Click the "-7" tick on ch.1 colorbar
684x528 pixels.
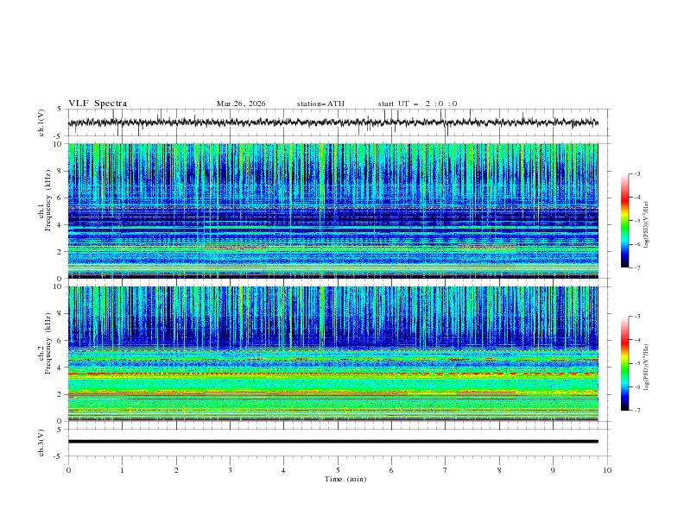[x=637, y=267]
